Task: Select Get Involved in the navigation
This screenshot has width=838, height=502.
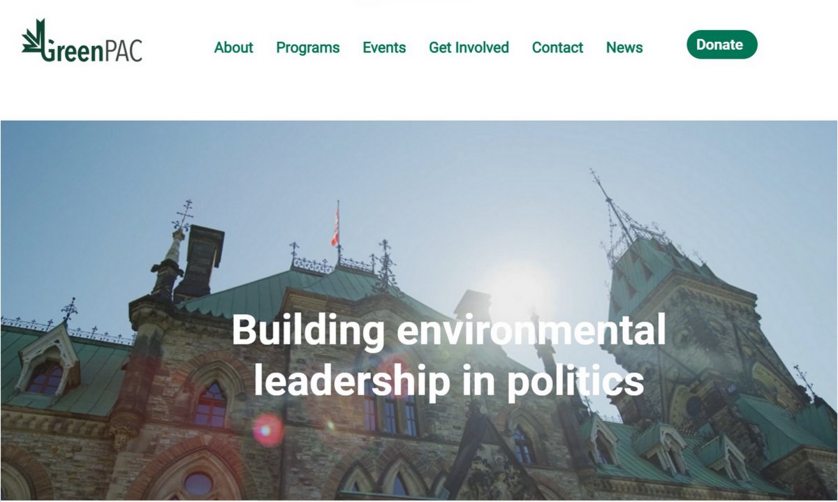Action: [469, 47]
